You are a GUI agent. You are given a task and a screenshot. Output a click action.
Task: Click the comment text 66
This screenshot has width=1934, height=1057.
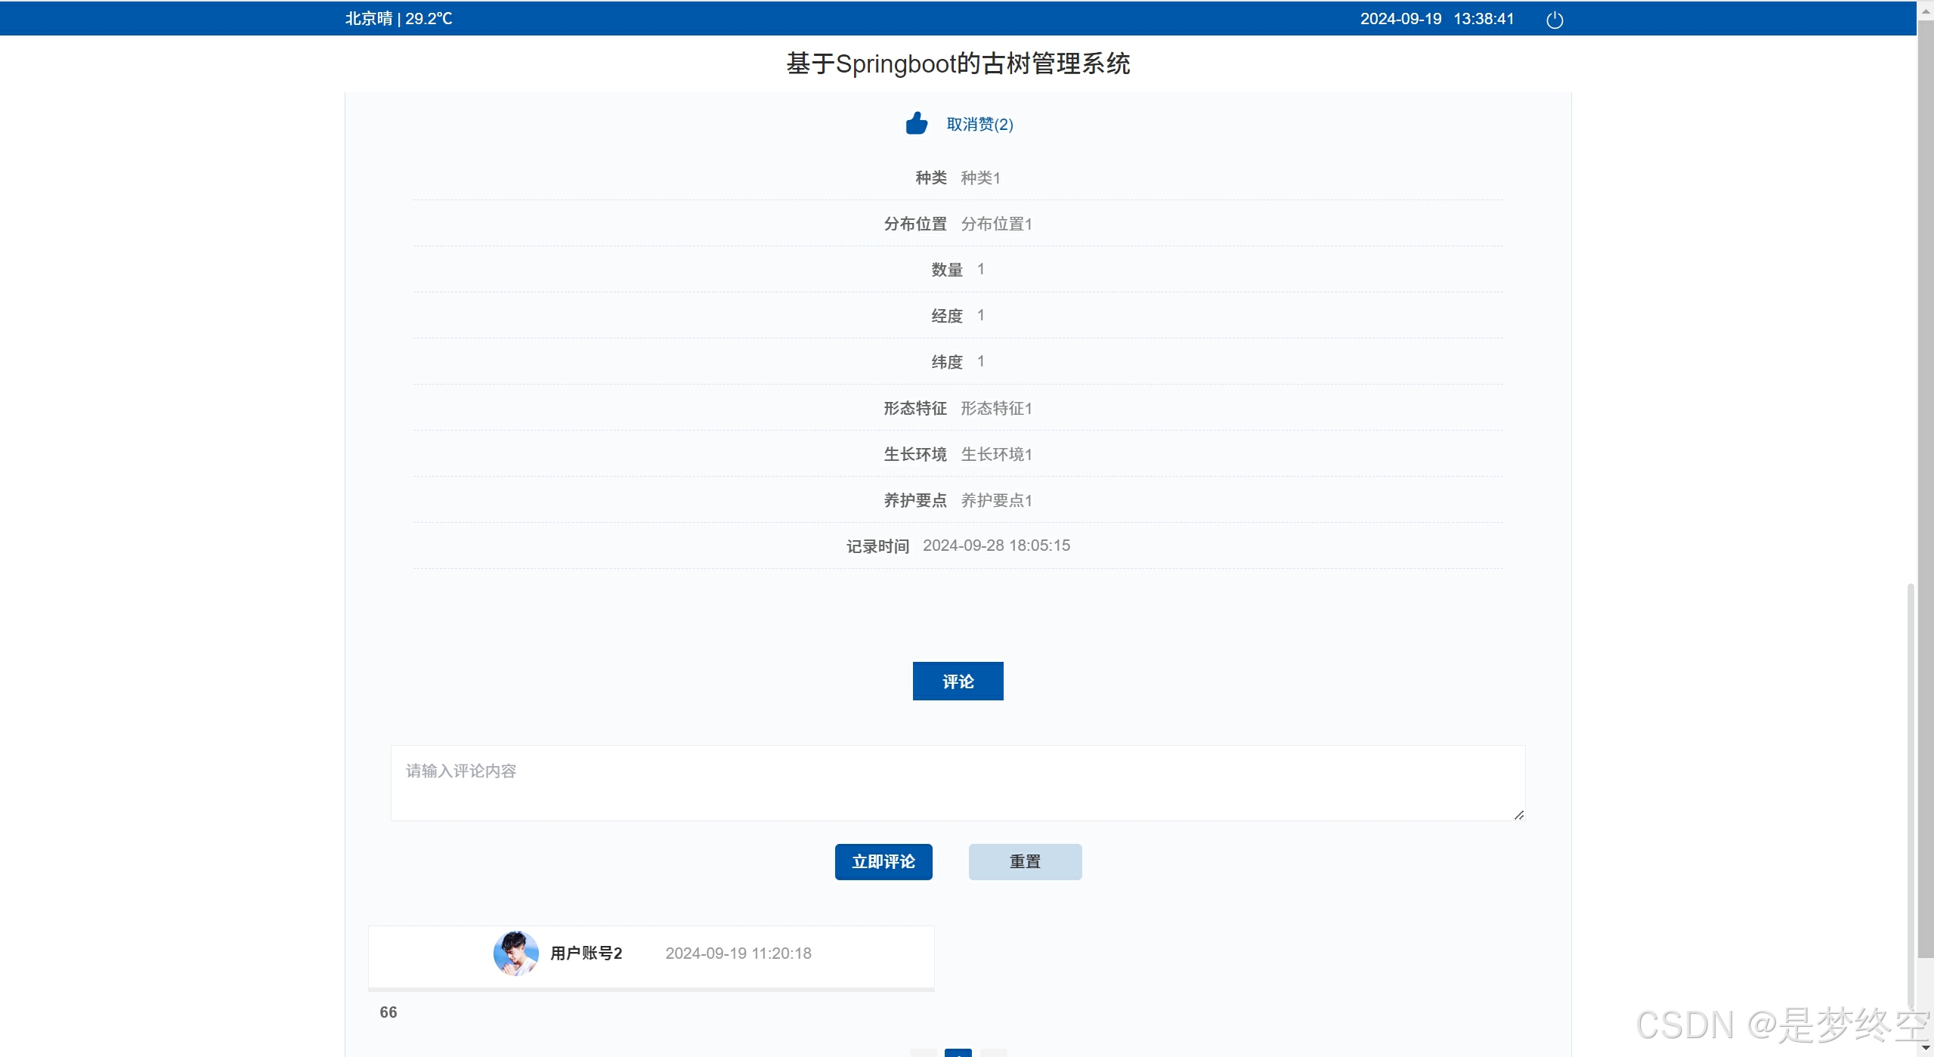coord(388,1012)
